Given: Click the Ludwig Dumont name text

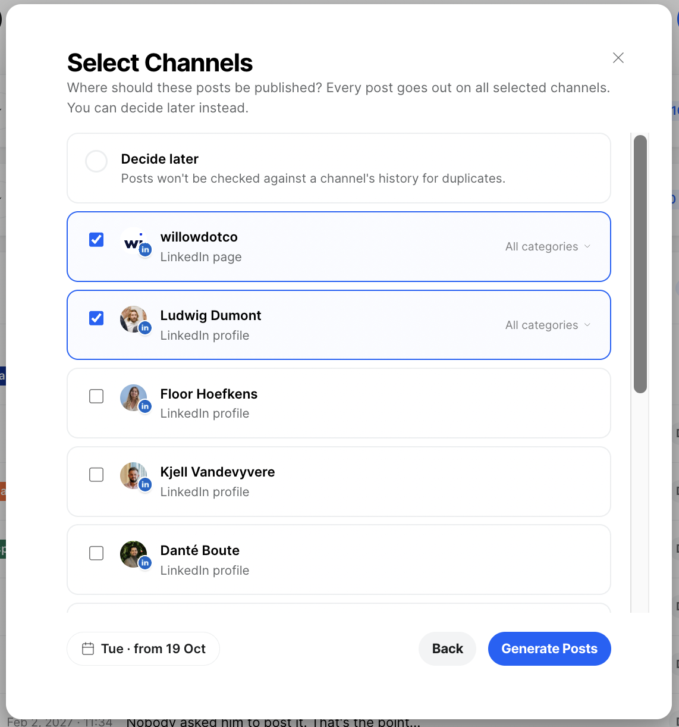Looking at the screenshot, I should click(x=211, y=315).
